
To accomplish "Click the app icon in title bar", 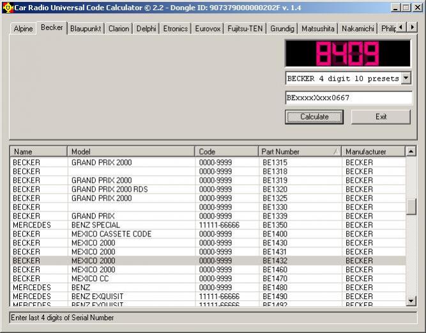I will 8,7.
